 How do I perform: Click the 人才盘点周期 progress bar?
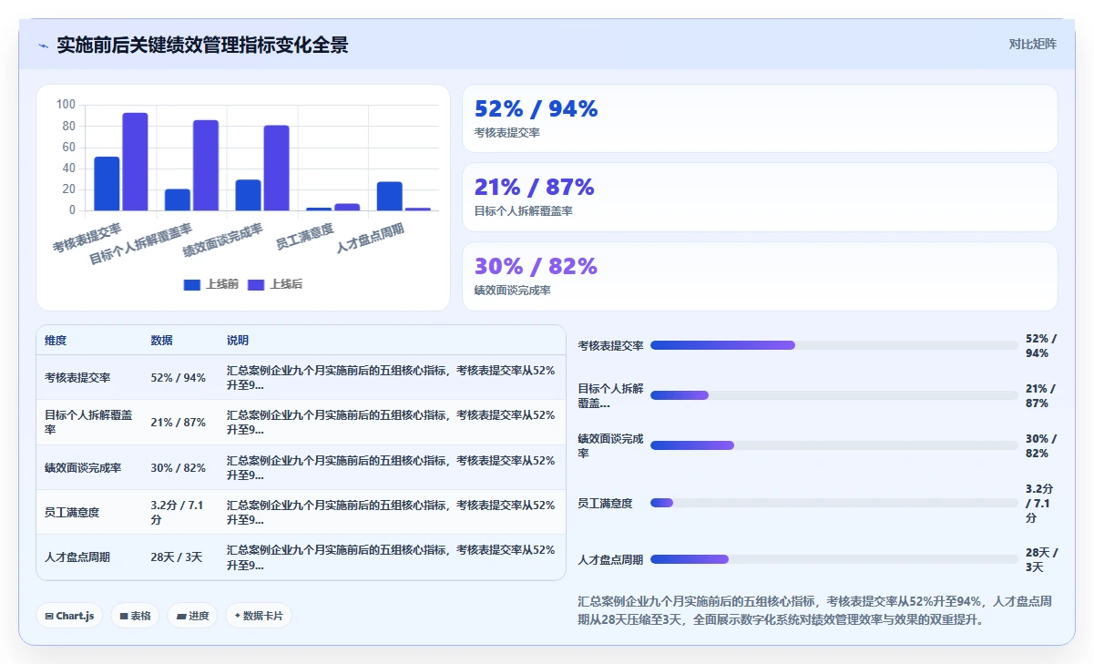[x=834, y=559]
